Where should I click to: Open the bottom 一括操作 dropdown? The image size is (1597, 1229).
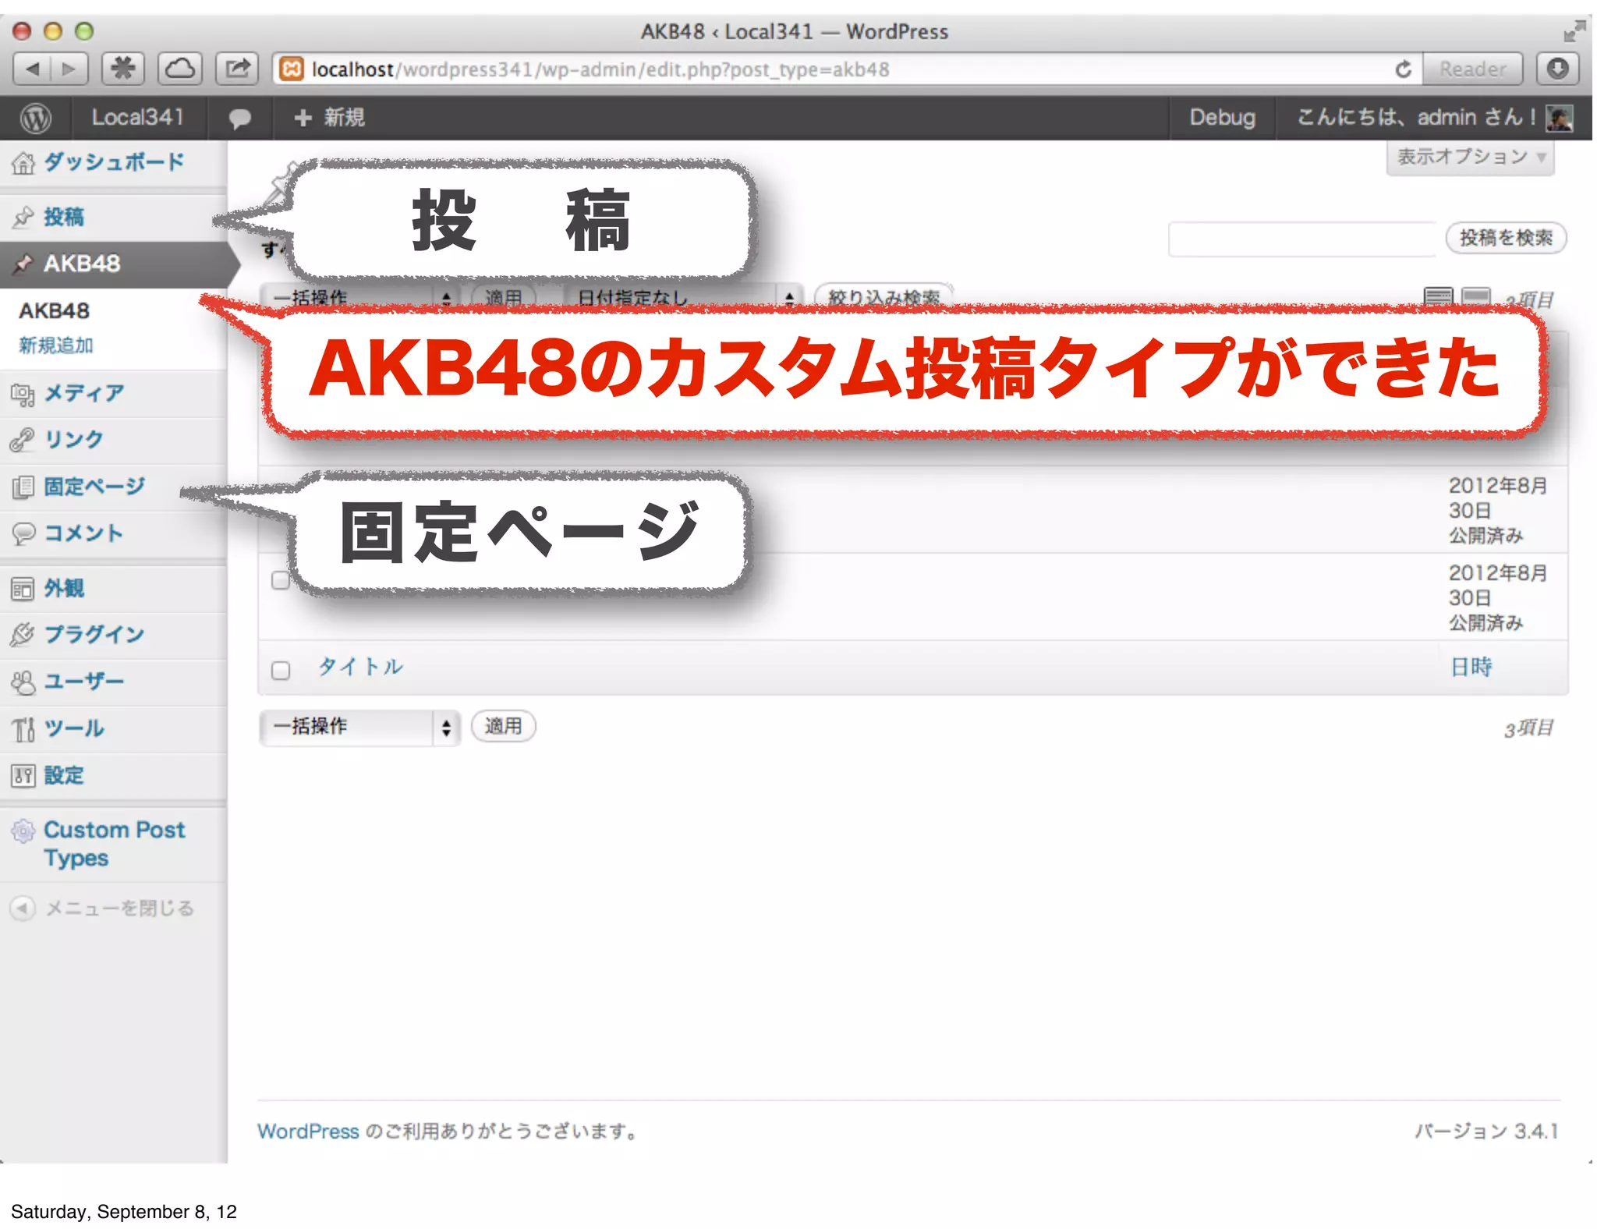tap(359, 727)
